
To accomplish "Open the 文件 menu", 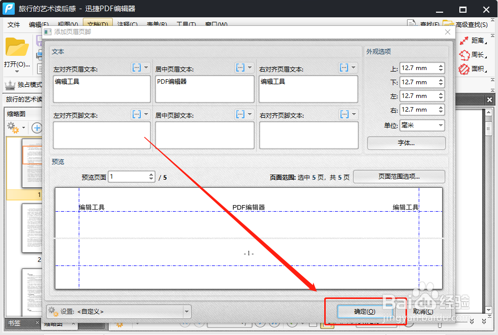I will coord(14,24).
